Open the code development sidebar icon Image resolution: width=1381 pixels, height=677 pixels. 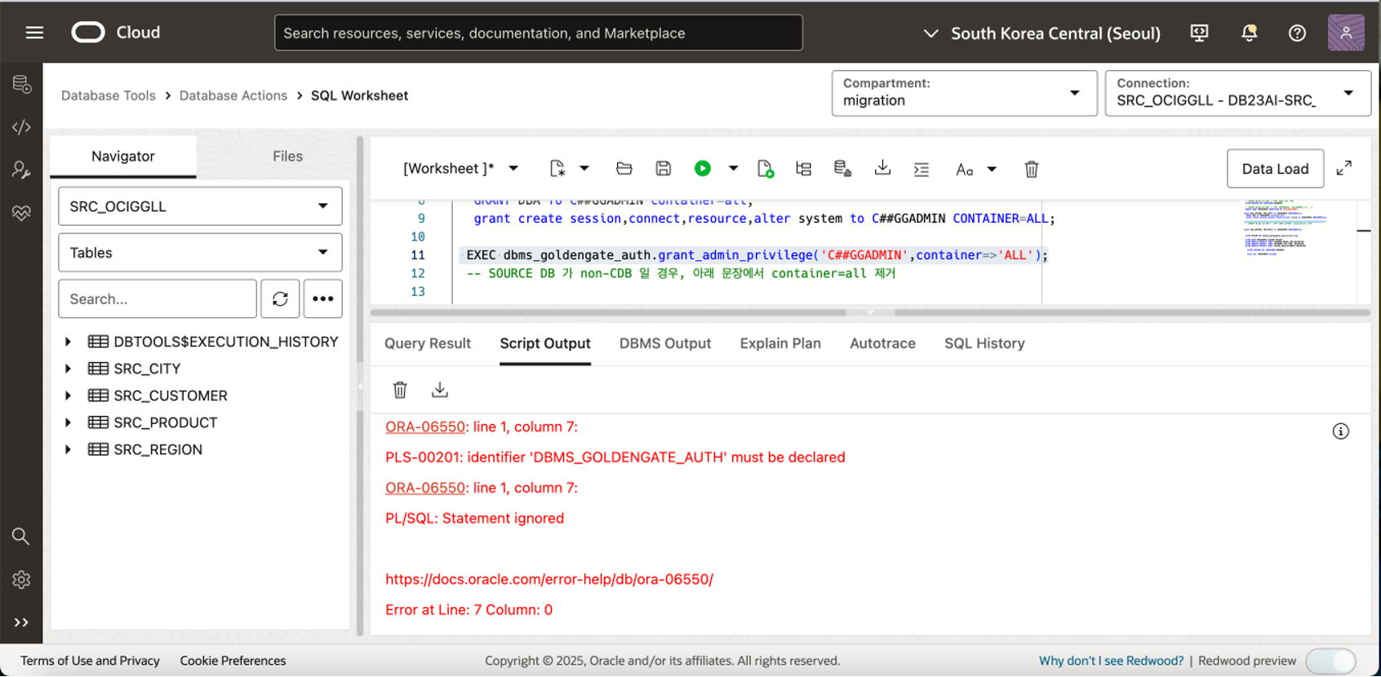pyautogui.click(x=22, y=127)
